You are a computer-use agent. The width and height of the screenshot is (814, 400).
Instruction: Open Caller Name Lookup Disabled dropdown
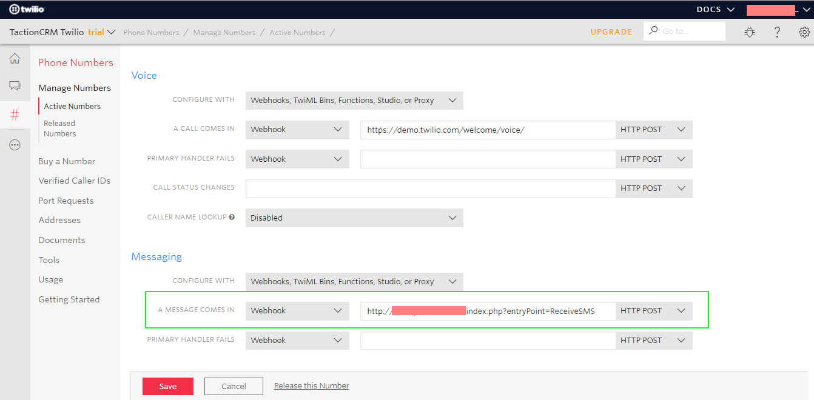click(x=354, y=218)
